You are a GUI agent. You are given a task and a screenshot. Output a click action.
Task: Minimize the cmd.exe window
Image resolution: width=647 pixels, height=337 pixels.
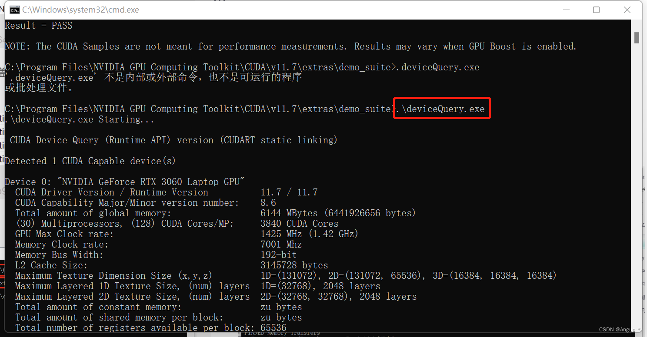(x=566, y=10)
